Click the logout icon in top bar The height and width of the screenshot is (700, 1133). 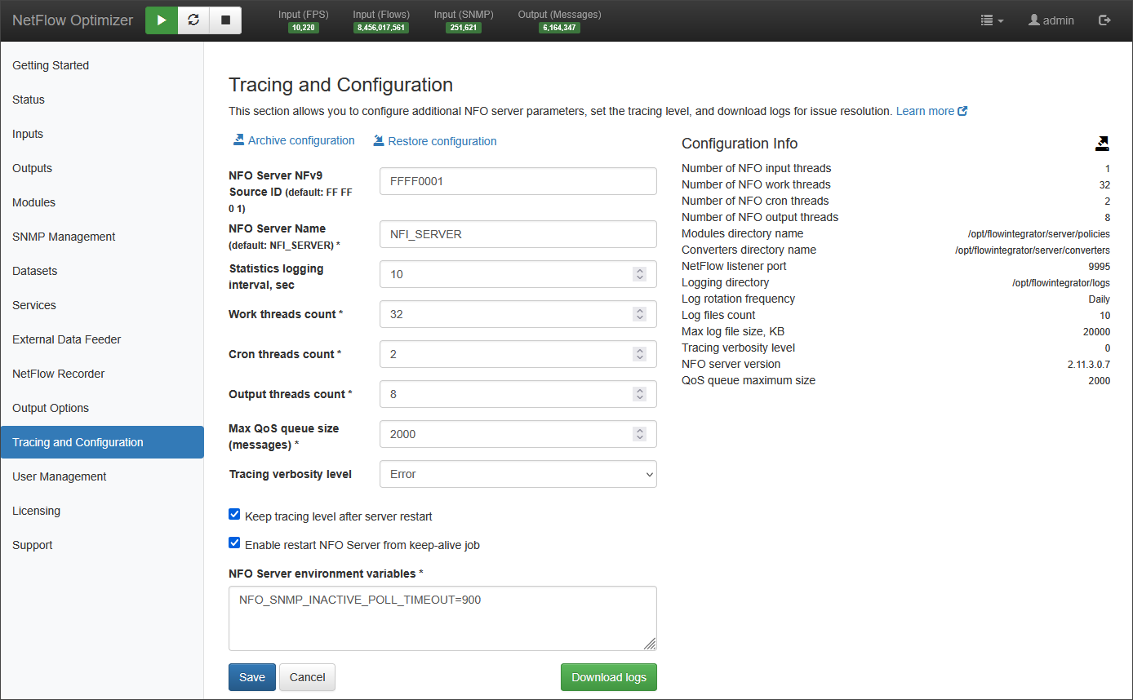point(1104,20)
